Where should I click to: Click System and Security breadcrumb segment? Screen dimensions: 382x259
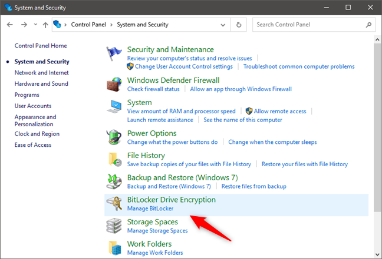[143, 25]
